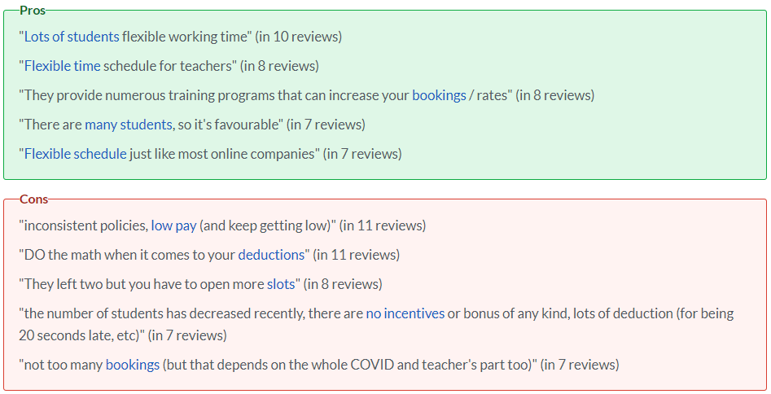Click the "Flexible time" link
The height and width of the screenshot is (394, 771).
click(x=62, y=66)
